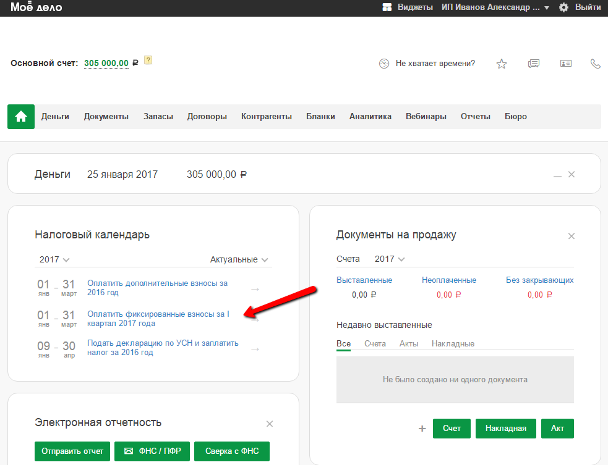Open the Widgets icon in header
This screenshot has width=608, height=465.
click(387, 7)
